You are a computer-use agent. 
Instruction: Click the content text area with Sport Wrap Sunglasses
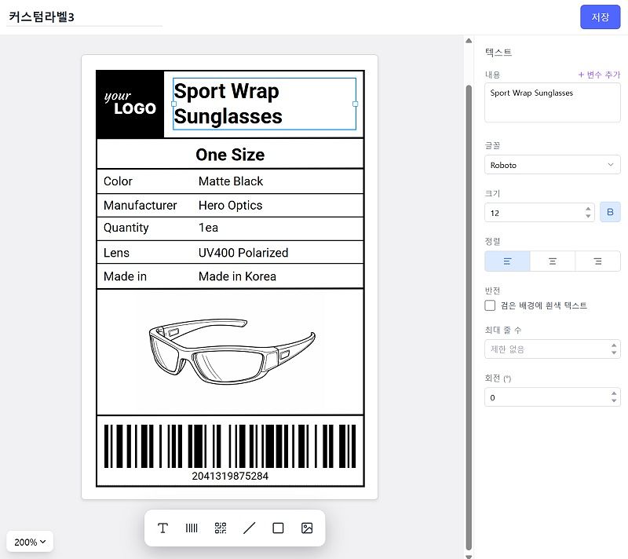(x=552, y=103)
